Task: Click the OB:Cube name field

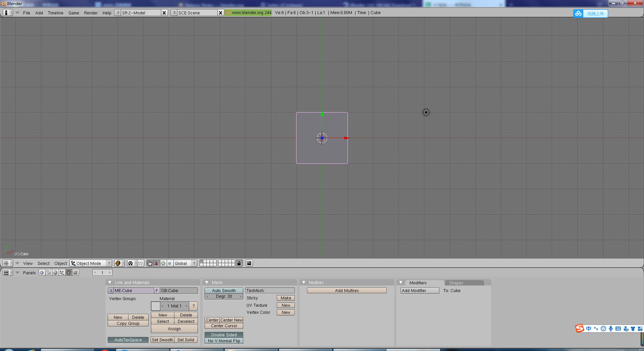Action: pyautogui.click(x=178, y=291)
